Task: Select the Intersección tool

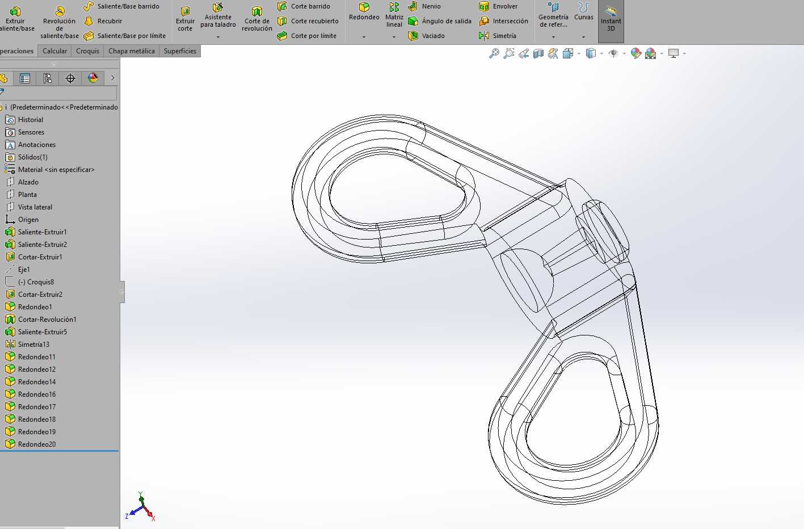Action: point(503,21)
